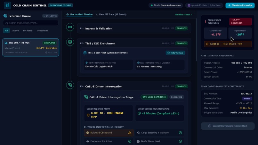Click the check mark on Evaporator Ice / Frost
The image size is (258, 145).
point(130,141)
